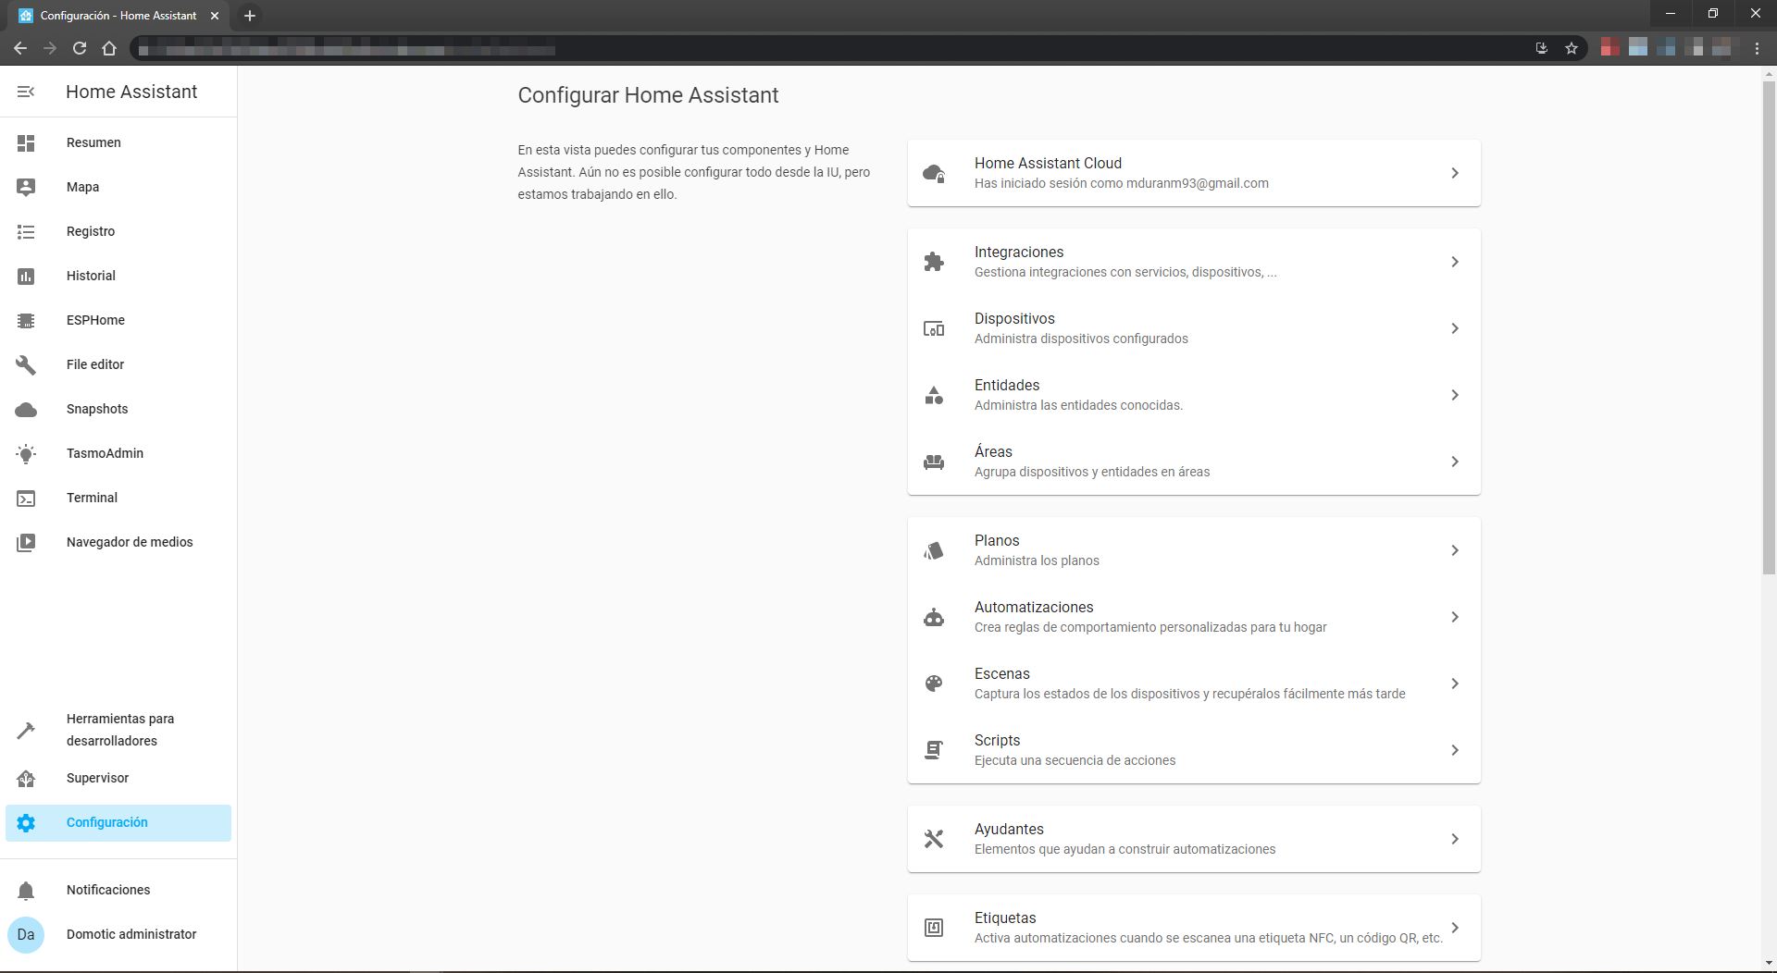Open Notificaciones bell icon
The image size is (1777, 973).
point(26,891)
